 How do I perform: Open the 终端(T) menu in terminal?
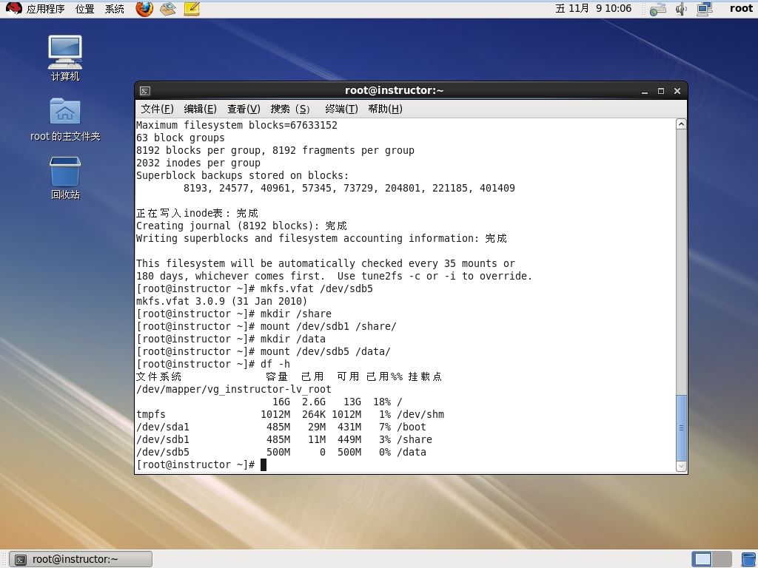(x=341, y=109)
